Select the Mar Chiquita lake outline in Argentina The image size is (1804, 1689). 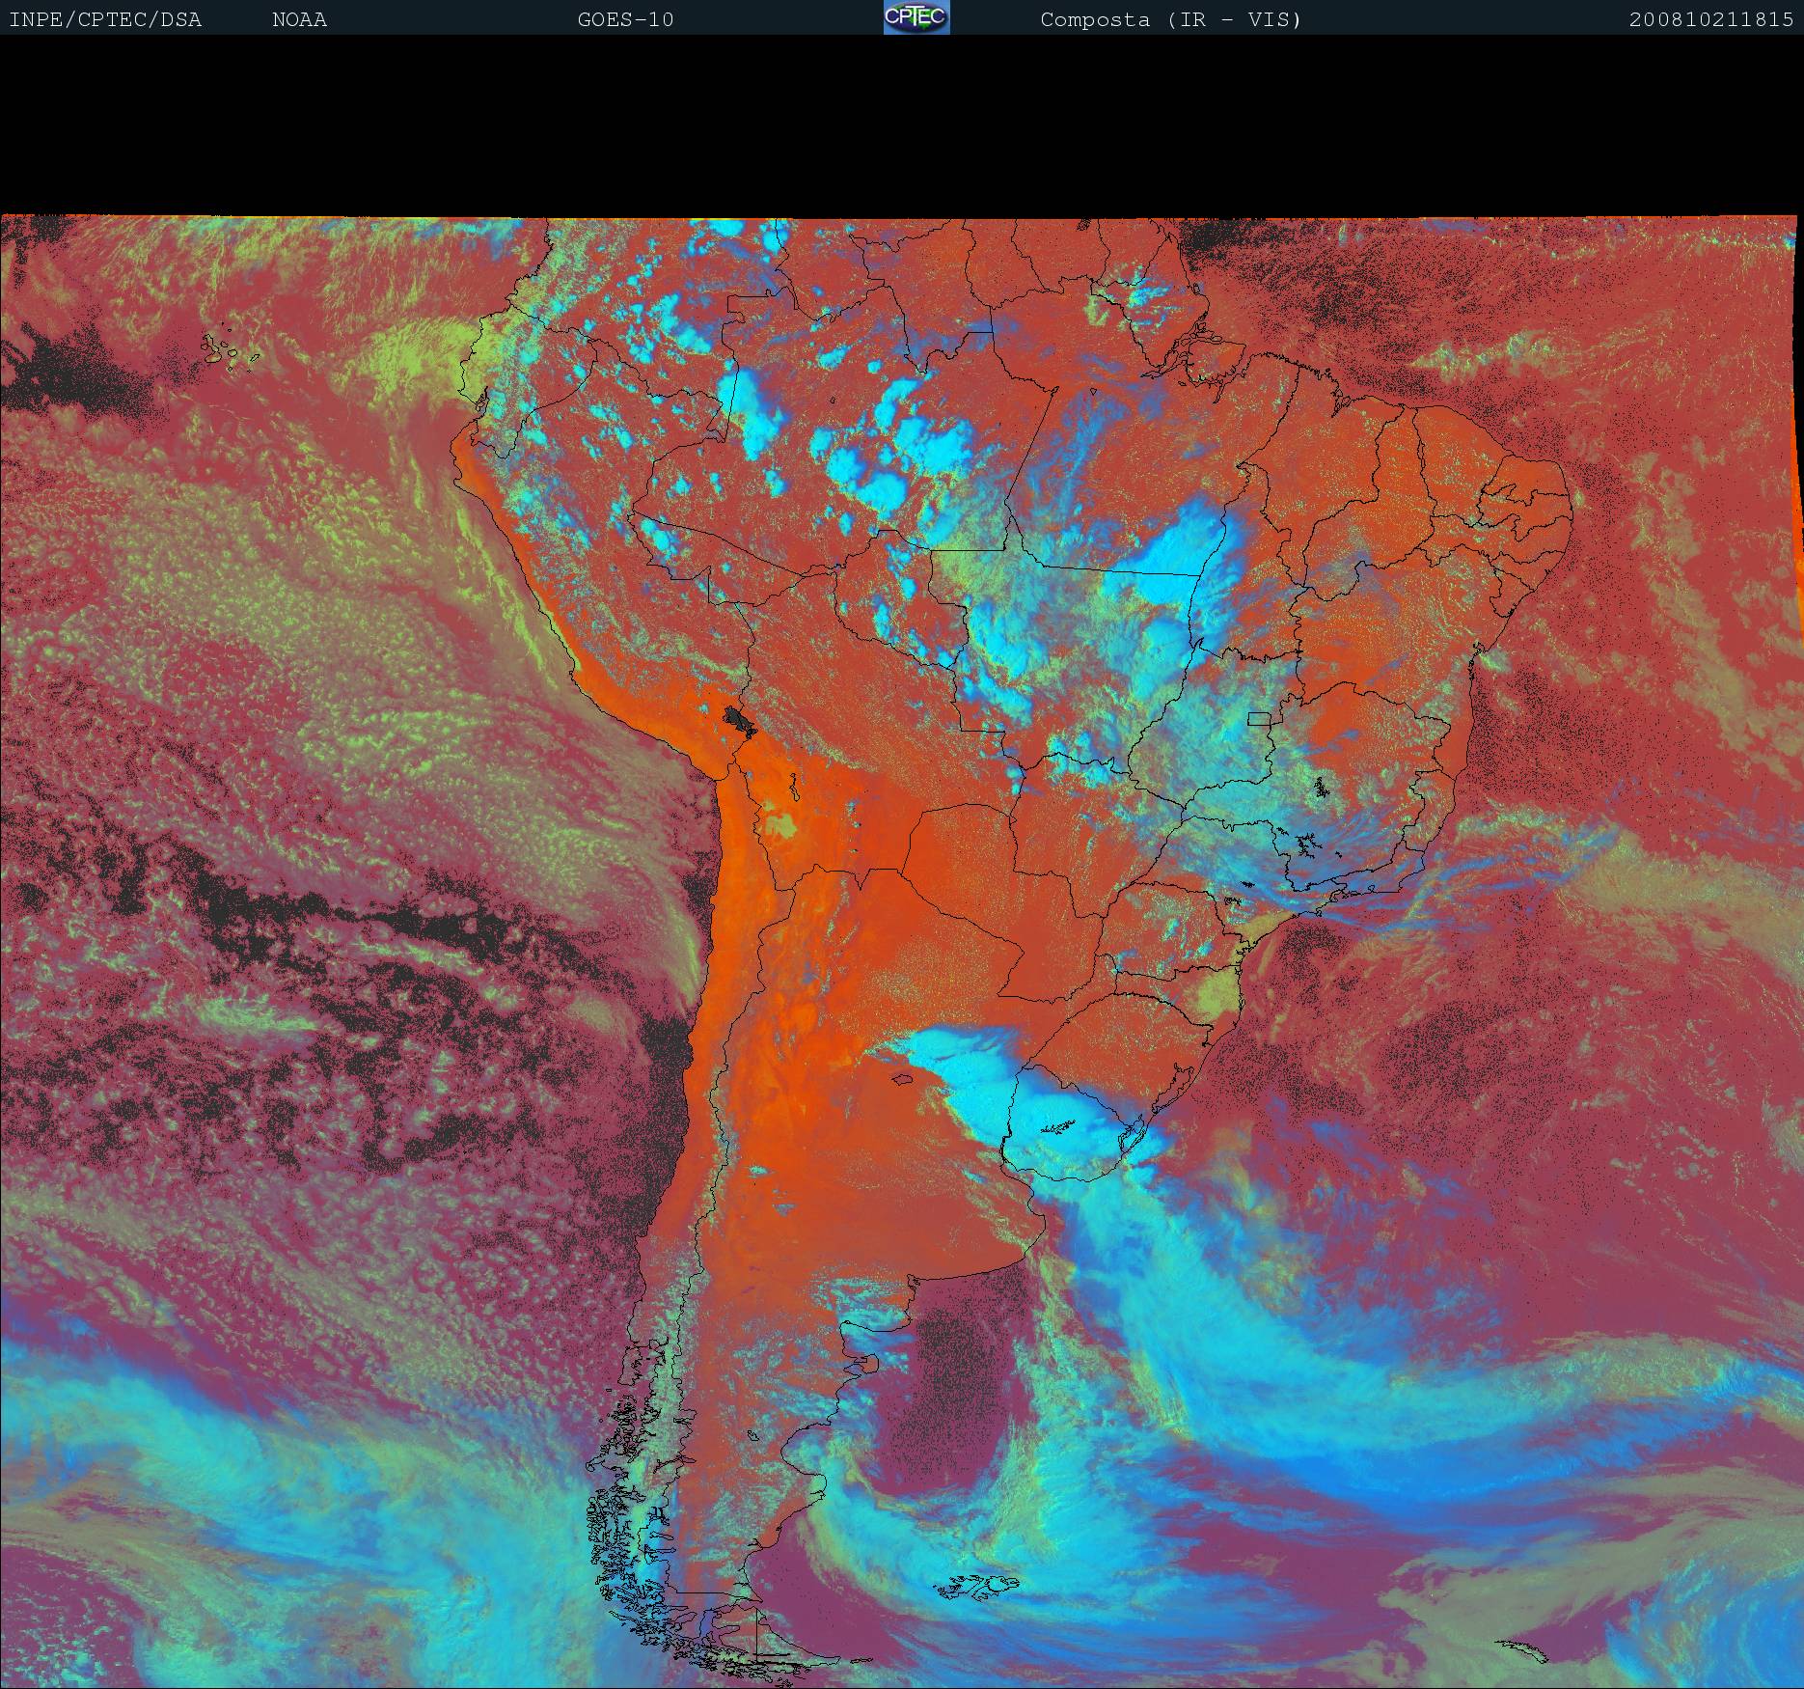coord(902,1080)
